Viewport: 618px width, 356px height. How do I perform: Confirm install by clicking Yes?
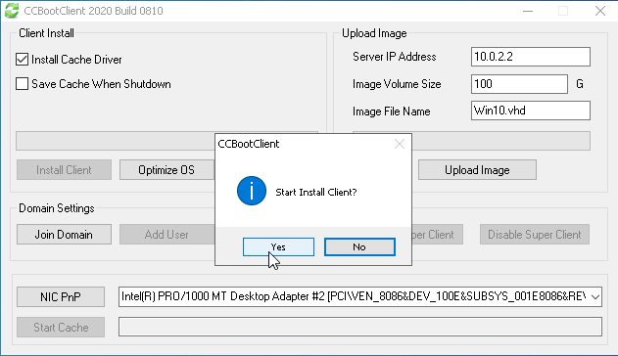(279, 247)
